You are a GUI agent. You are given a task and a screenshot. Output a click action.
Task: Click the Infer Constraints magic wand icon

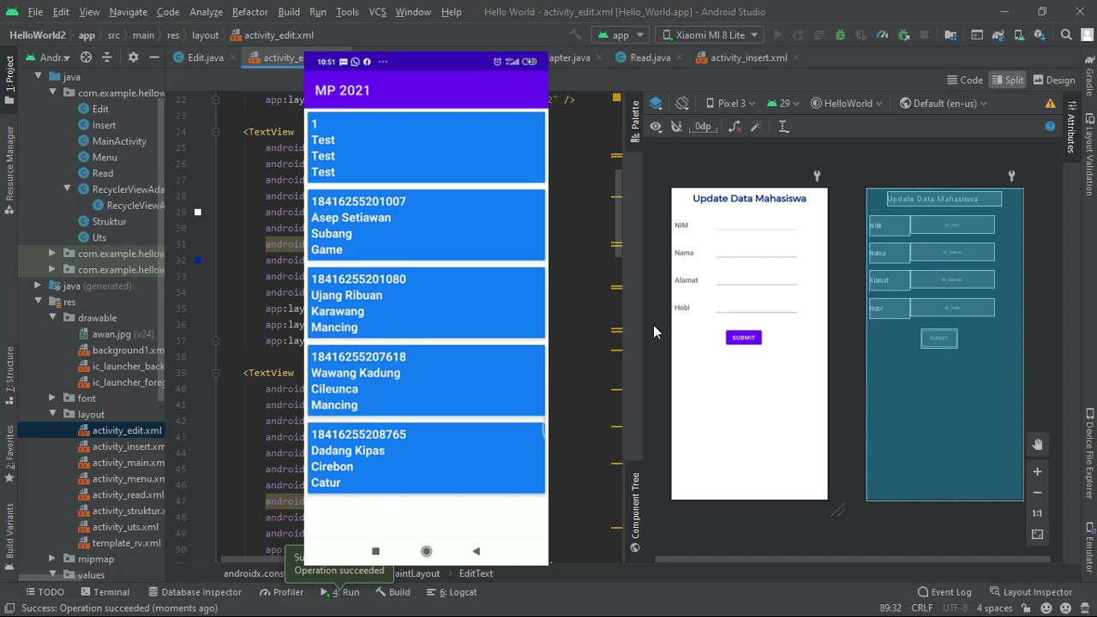[x=756, y=126]
